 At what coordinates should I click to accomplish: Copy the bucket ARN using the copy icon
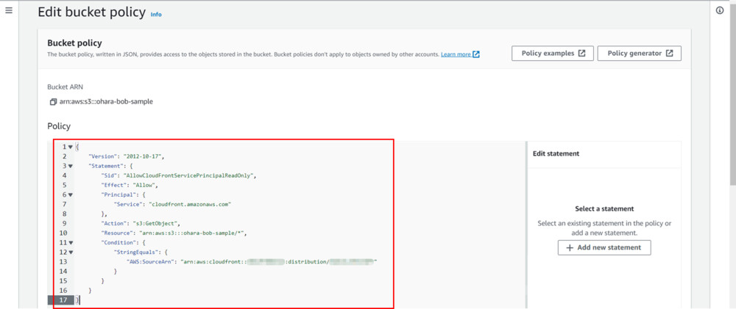coord(53,102)
